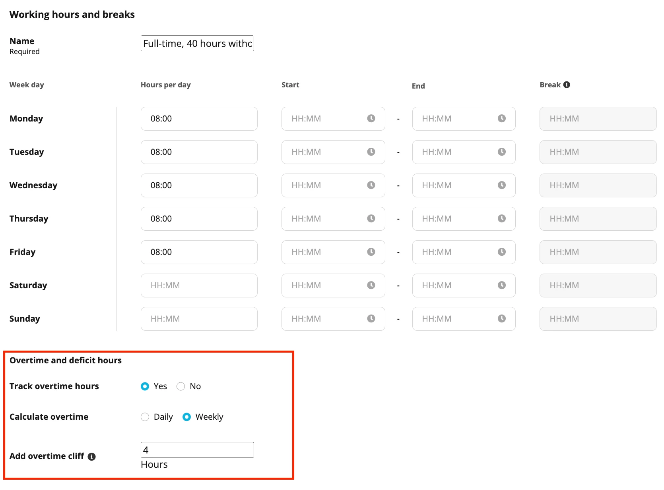This screenshot has width=664, height=490.
Task: Click the clock icon in Sunday's Start field
Action: (371, 318)
